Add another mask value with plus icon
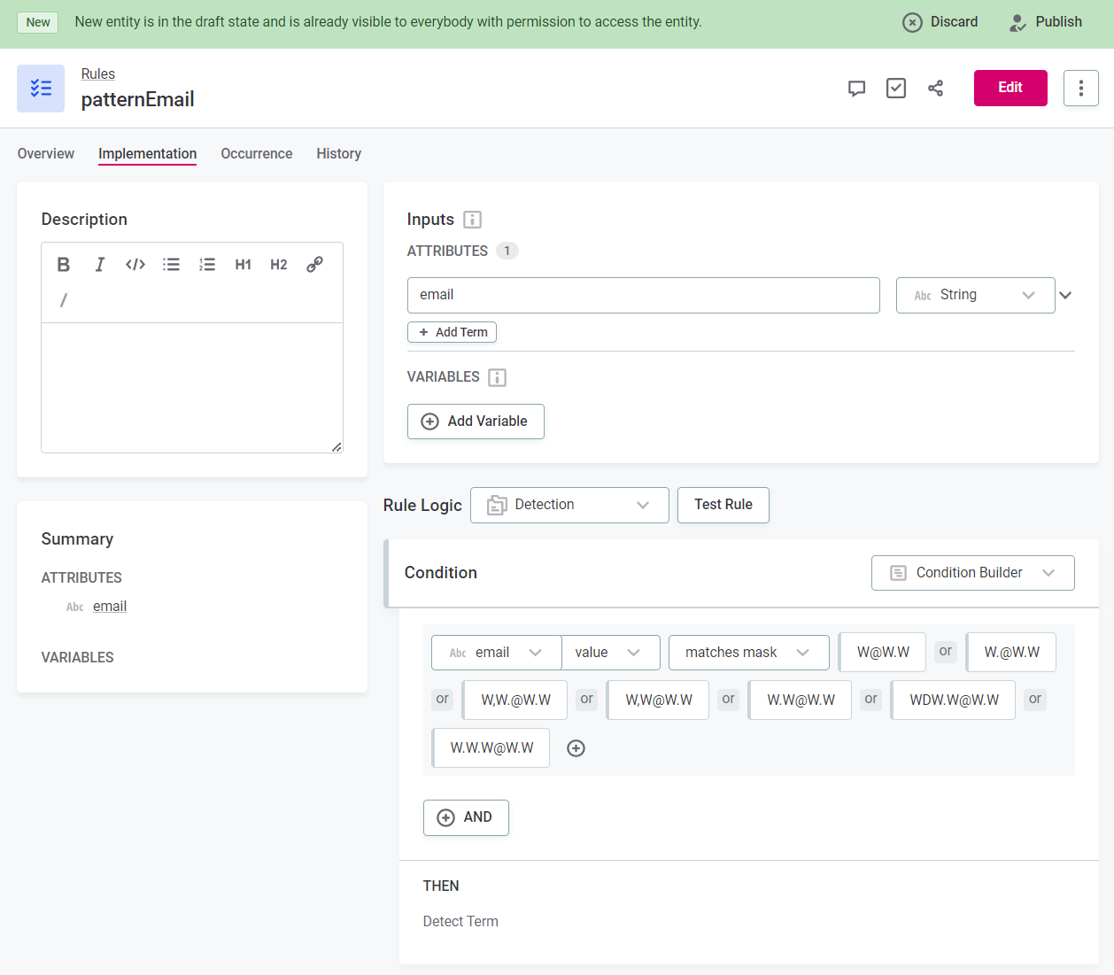The width and height of the screenshot is (1114, 975). point(576,748)
